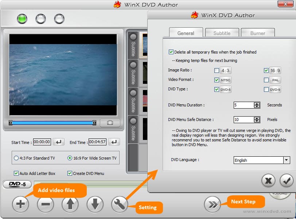The image size is (296, 219).
Task: Apply End Time with its return-arrow button
Action: [x=114, y=142]
